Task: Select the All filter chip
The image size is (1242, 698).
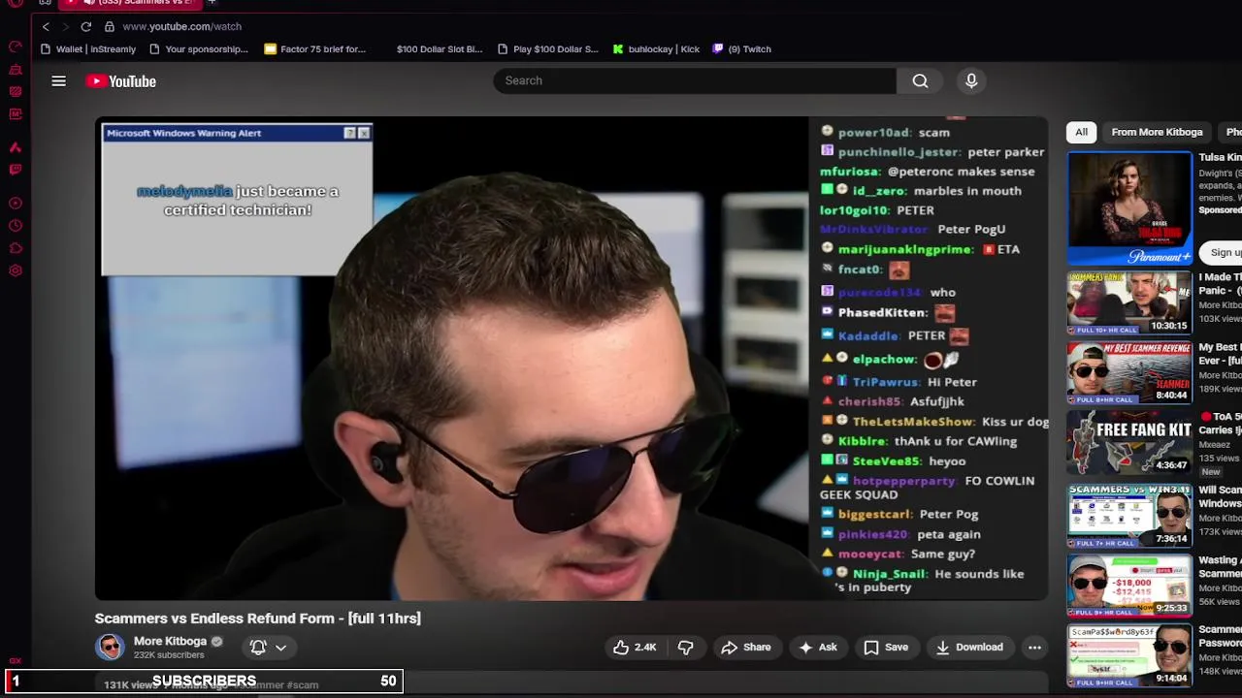Action: point(1081,132)
